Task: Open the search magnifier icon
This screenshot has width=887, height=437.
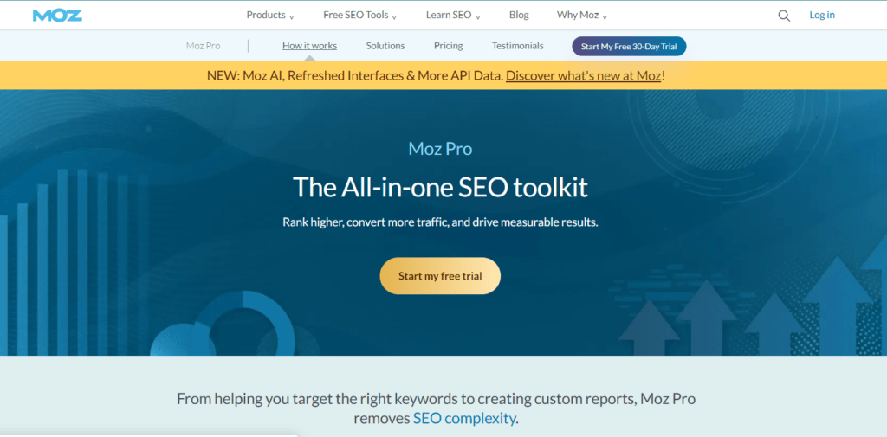Action: coord(784,15)
